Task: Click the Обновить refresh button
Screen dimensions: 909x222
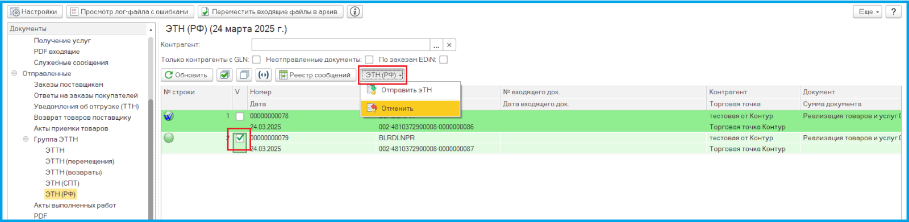Action: click(x=187, y=75)
